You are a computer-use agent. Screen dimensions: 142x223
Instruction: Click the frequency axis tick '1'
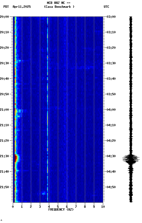22,207
